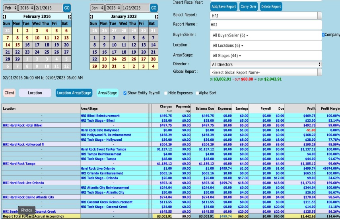The width and height of the screenshot is (340, 219).
Task: Go to next month on February 2016 calendar
Action: 70,16
